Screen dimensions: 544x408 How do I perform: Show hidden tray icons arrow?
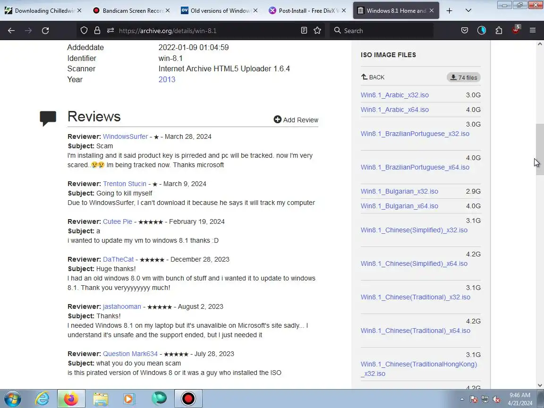[462, 399]
